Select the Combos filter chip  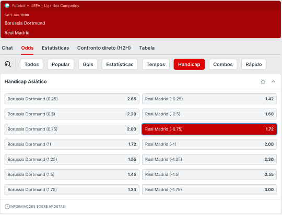click(x=223, y=64)
